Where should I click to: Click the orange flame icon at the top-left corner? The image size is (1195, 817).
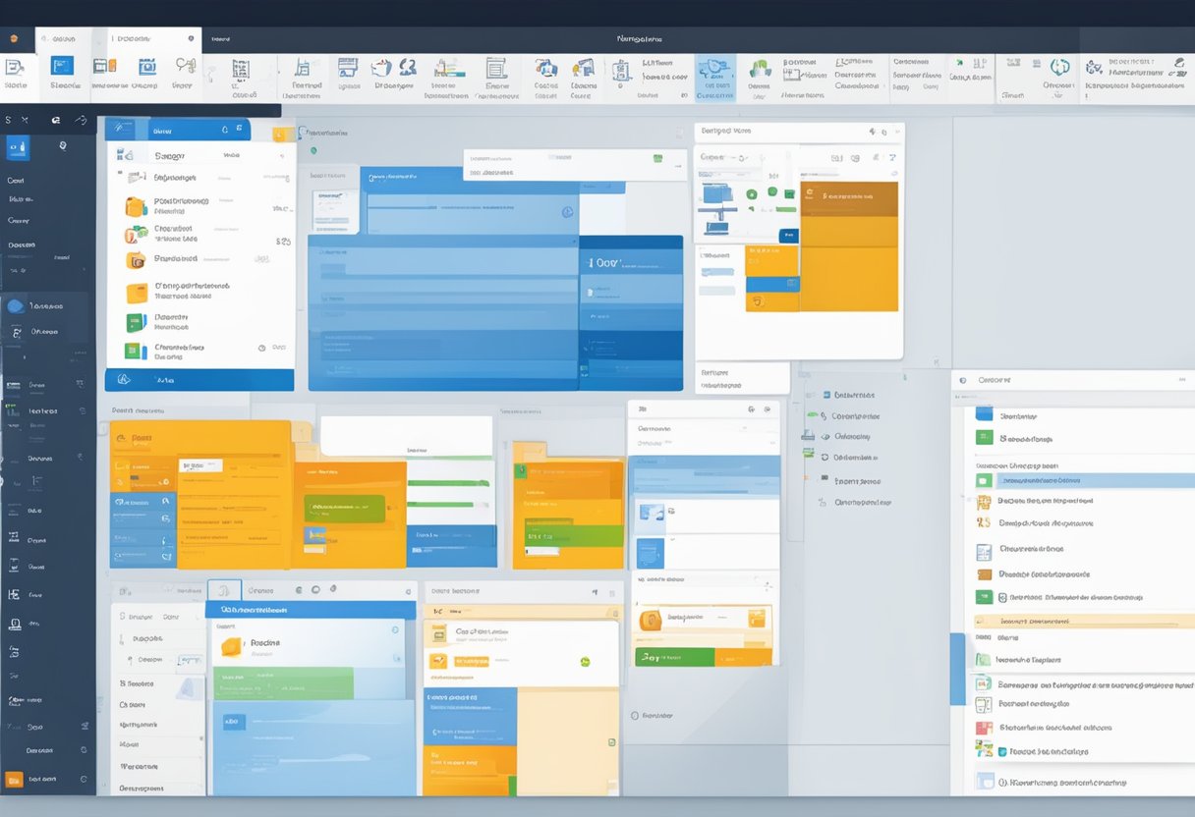pos(15,36)
